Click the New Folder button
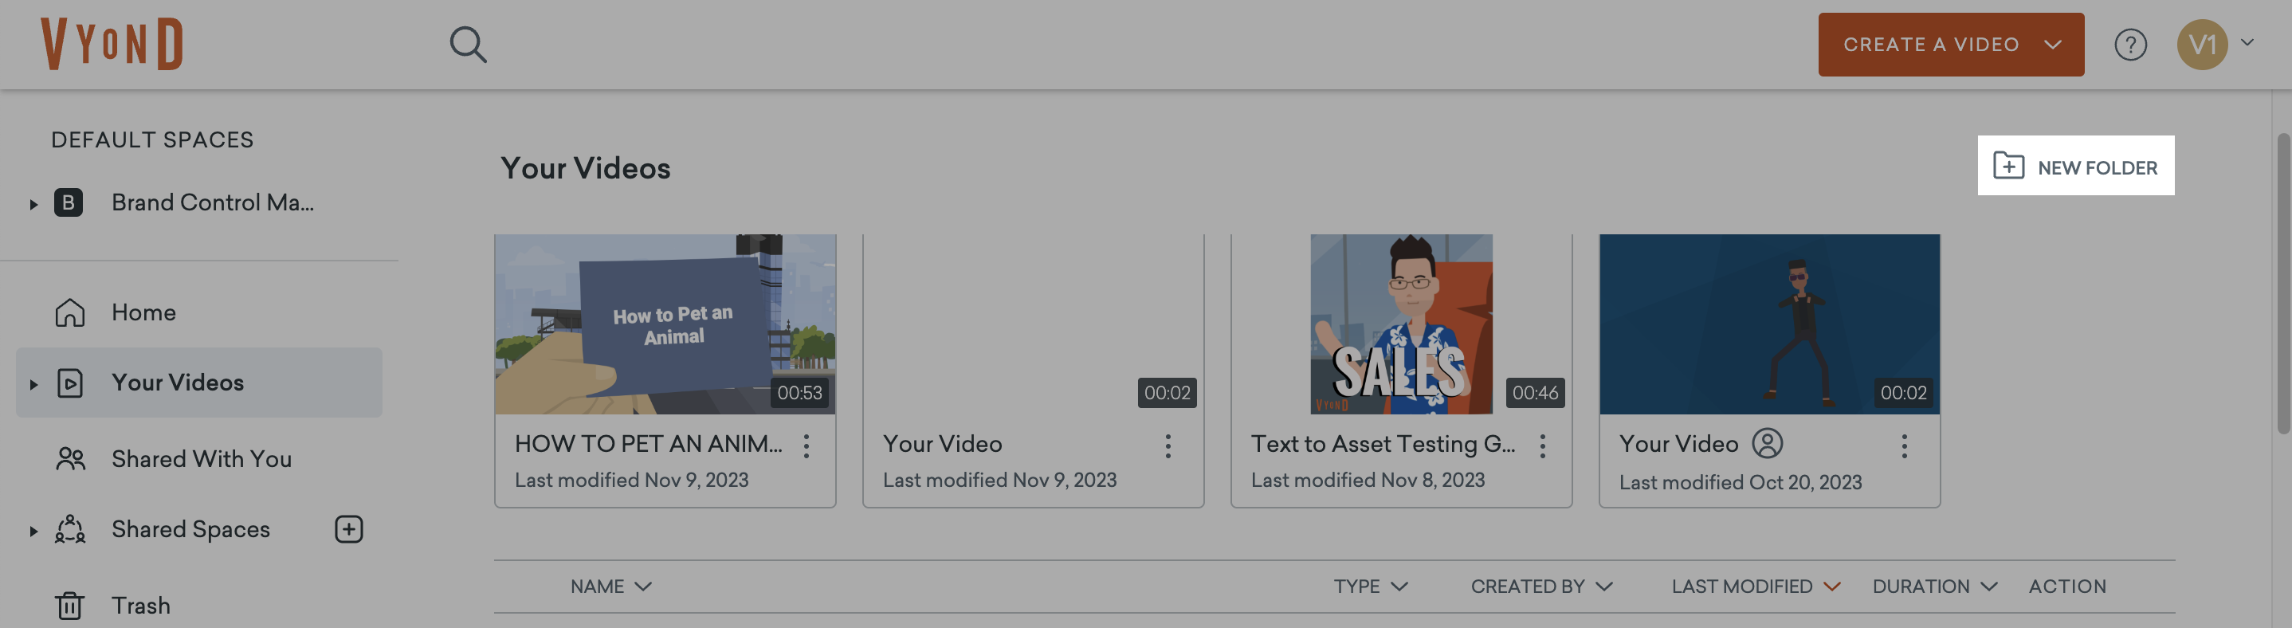The image size is (2292, 628). coord(2075,167)
